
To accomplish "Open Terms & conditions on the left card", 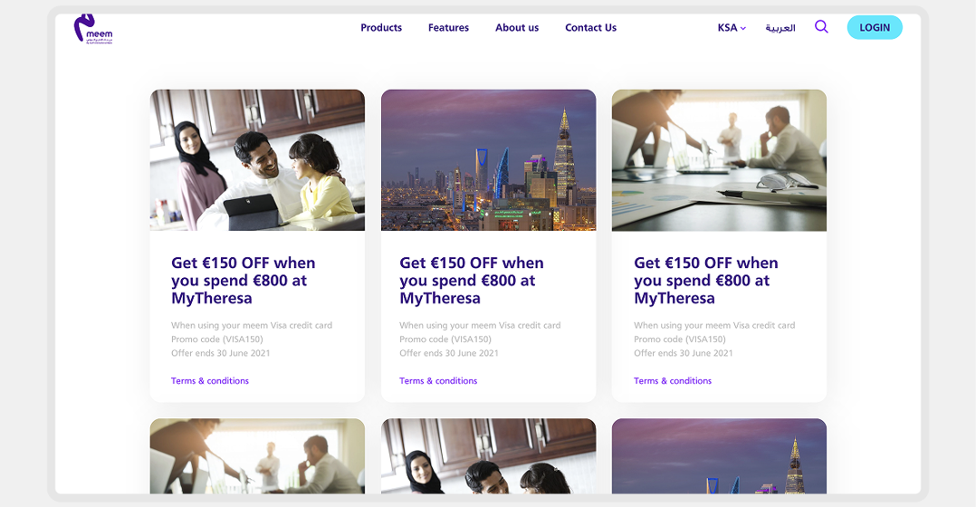I will (210, 381).
